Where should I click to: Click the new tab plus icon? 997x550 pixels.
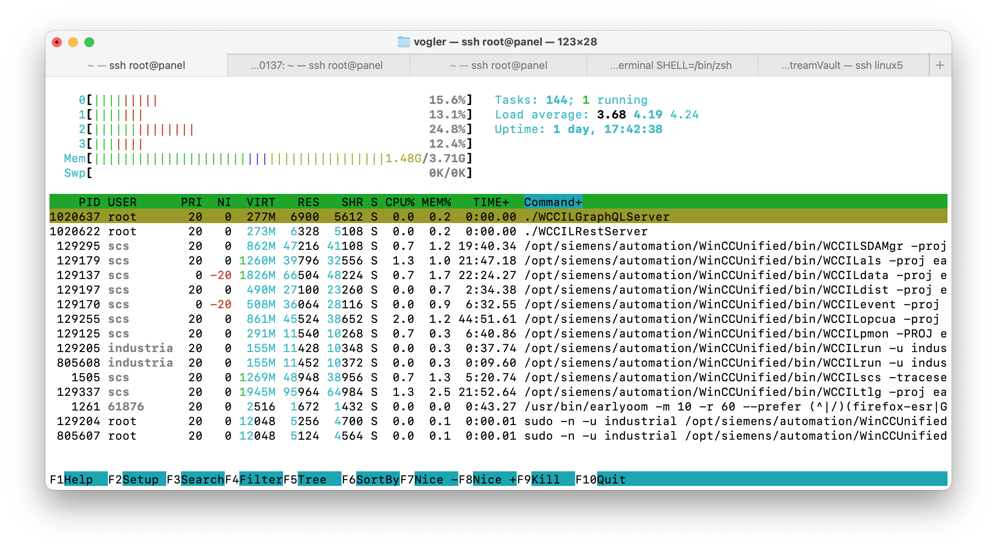click(940, 65)
